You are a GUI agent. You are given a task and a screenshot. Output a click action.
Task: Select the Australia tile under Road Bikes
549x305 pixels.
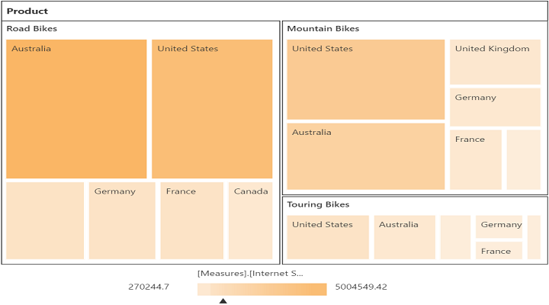[x=76, y=109]
